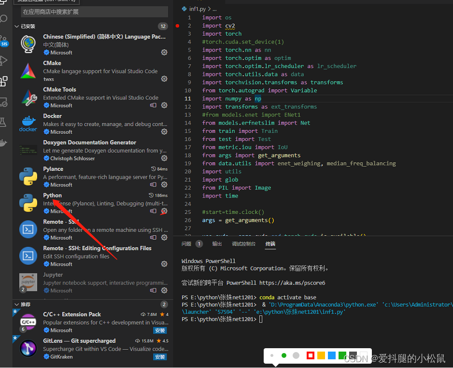Click Christoph Schlosser publisher name
This screenshot has width=453, height=368.
(72, 158)
